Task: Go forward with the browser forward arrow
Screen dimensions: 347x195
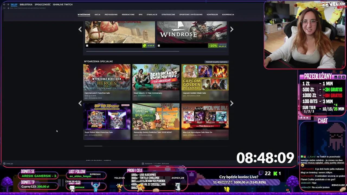Action: pos(8,4)
